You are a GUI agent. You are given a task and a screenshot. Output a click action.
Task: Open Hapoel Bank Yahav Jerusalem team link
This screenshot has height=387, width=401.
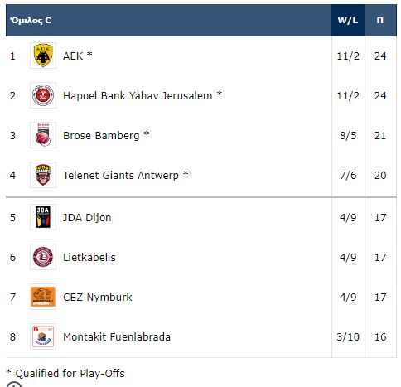tap(138, 96)
